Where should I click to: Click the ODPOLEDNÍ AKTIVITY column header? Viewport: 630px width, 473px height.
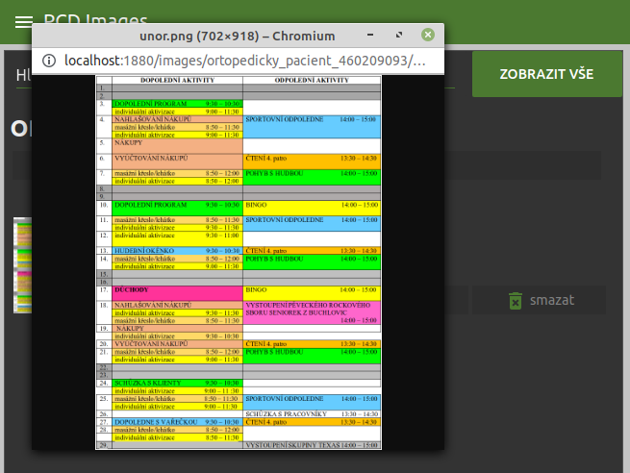[x=312, y=81]
